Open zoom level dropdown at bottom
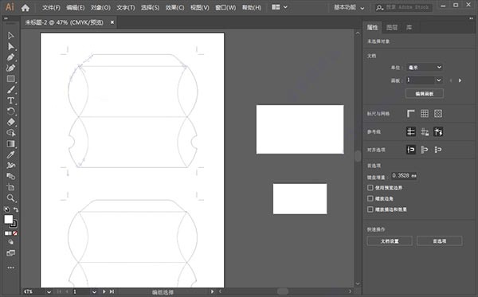This screenshot has width=478, height=297. 49,291
